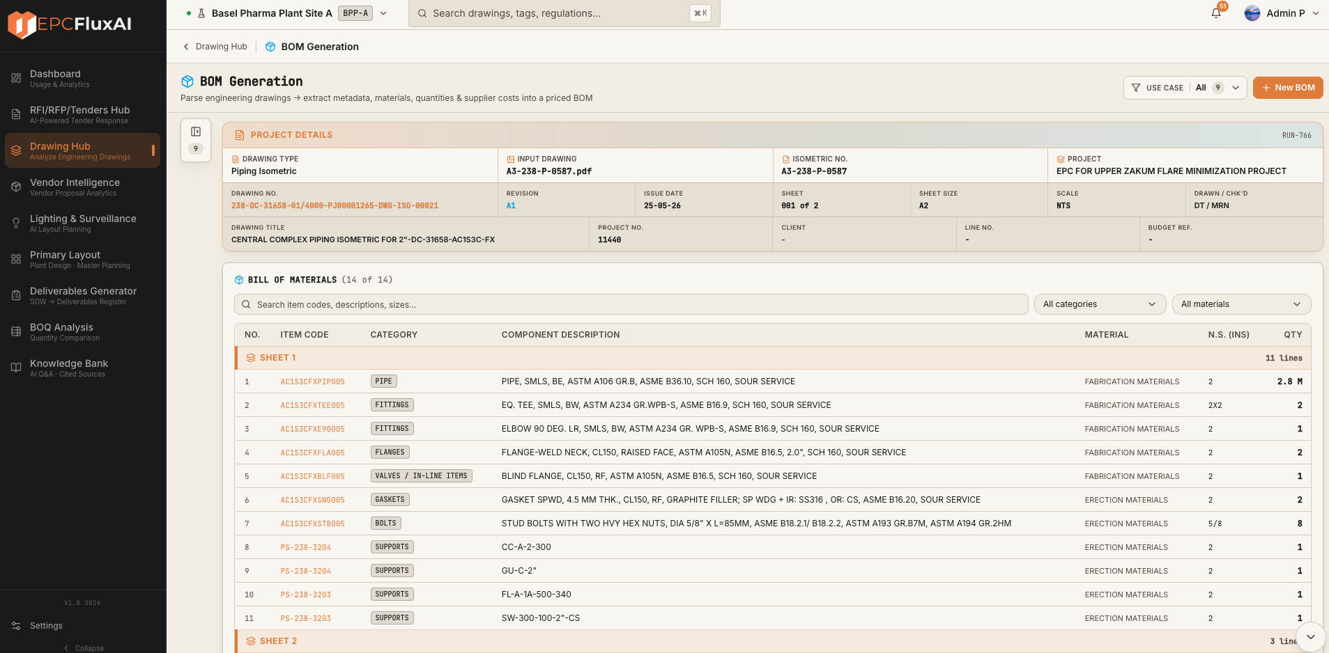The image size is (1329, 653).
Task: Click the Dashboard sidebar icon
Action: (16, 78)
